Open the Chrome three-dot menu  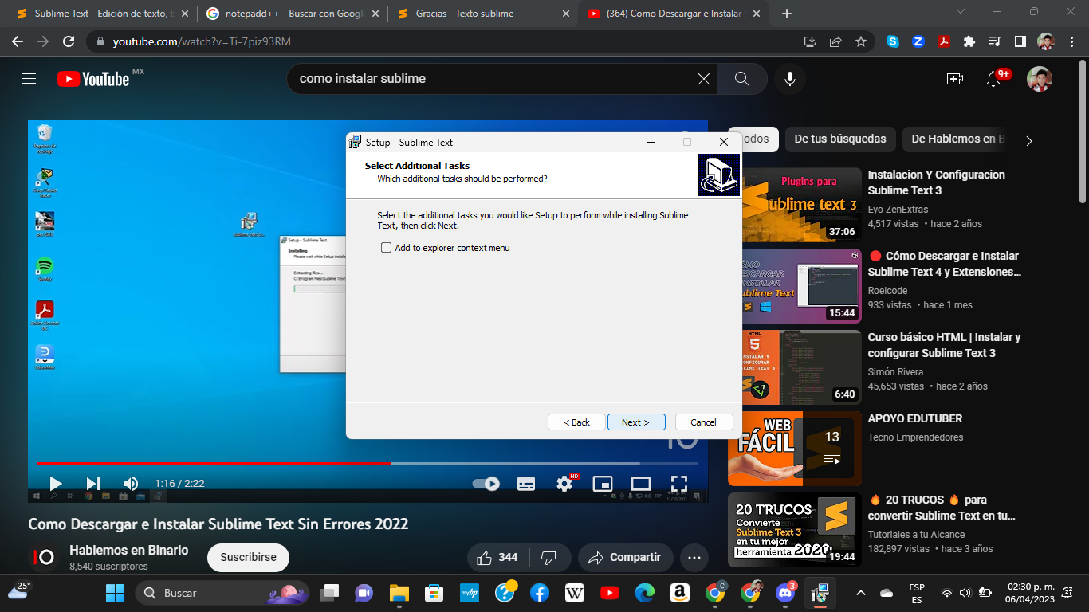[x=1071, y=41]
